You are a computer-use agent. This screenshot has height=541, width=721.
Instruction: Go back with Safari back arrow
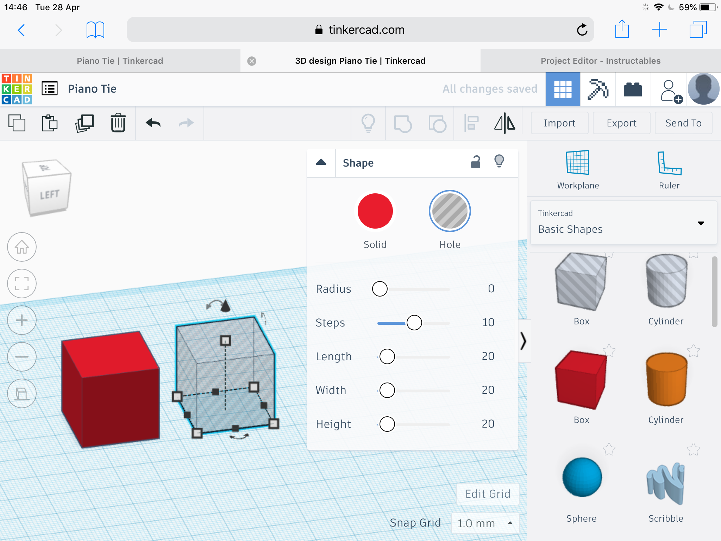tap(21, 30)
